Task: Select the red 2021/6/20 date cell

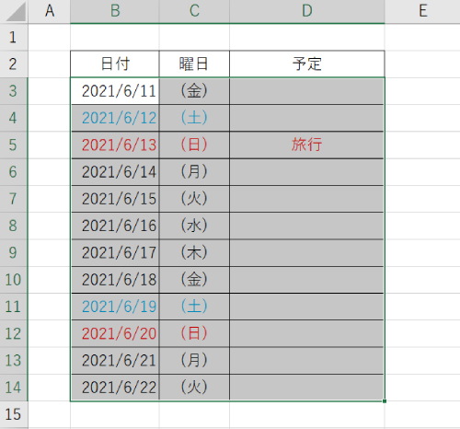Action: pos(115,333)
